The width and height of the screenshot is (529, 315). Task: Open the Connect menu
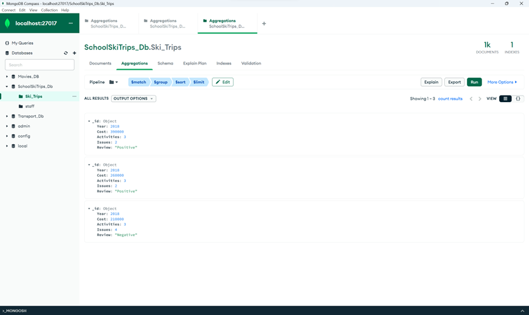pyautogui.click(x=8, y=10)
